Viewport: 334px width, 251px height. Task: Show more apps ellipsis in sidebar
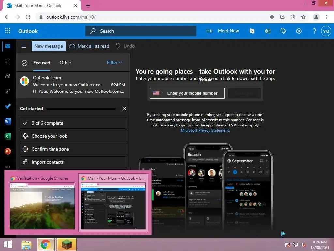pos(8,167)
